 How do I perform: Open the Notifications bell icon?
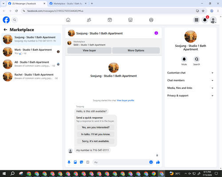(x=205, y=20)
